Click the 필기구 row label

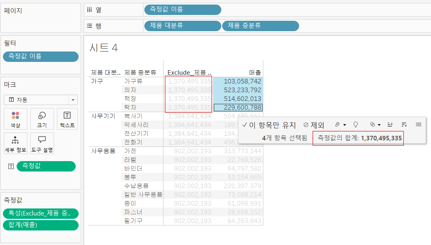pos(133,221)
